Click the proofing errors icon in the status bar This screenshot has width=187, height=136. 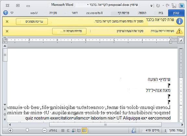[x=134, y=130]
